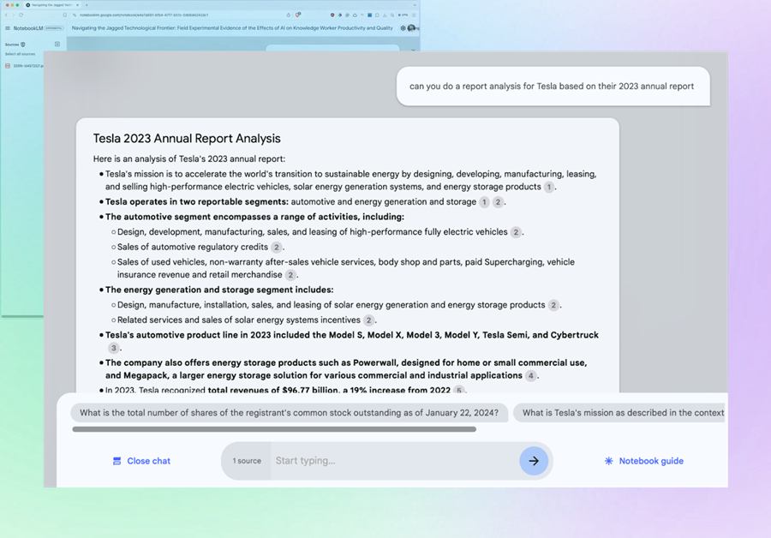The image size is (771, 538).
Task: Go back with the browser back arrow
Action: click(x=6, y=15)
